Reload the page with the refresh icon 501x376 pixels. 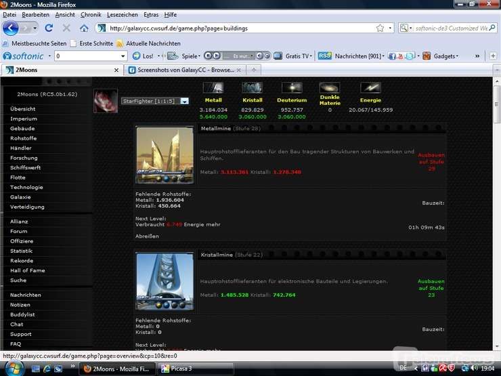(x=49, y=28)
